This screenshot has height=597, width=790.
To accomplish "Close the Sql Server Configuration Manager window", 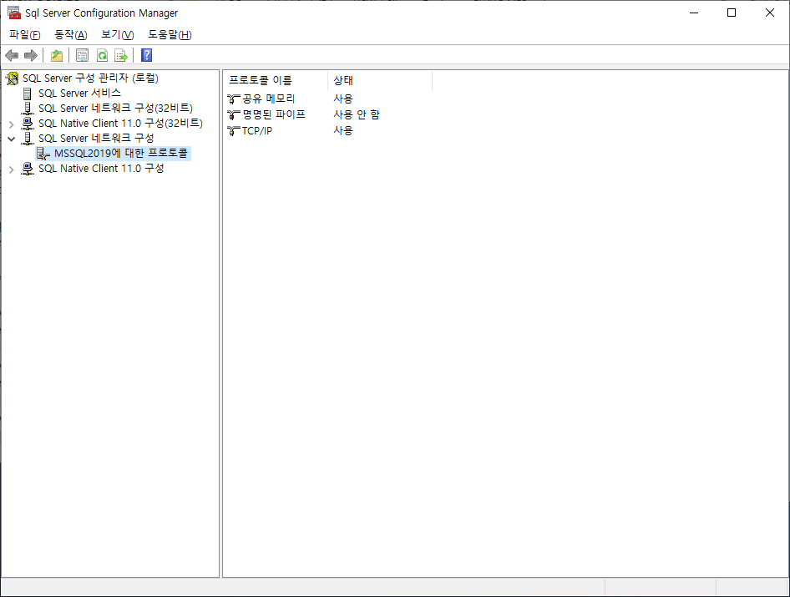I will click(770, 13).
